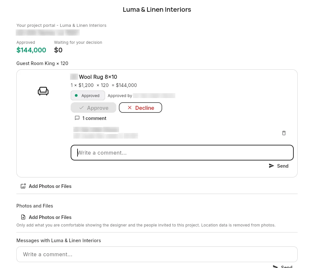Click the Approved by label
The height and width of the screenshot is (268, 314).
pos(120,96)
